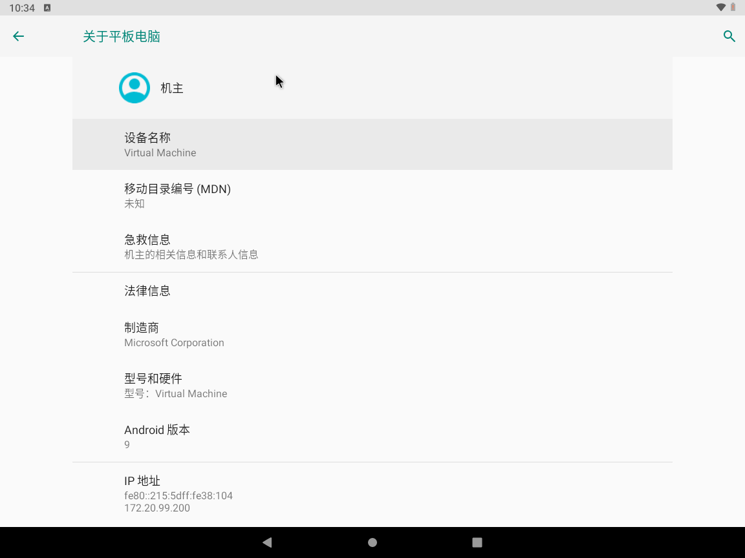Tap the 机主 owner name

[172, 88]
